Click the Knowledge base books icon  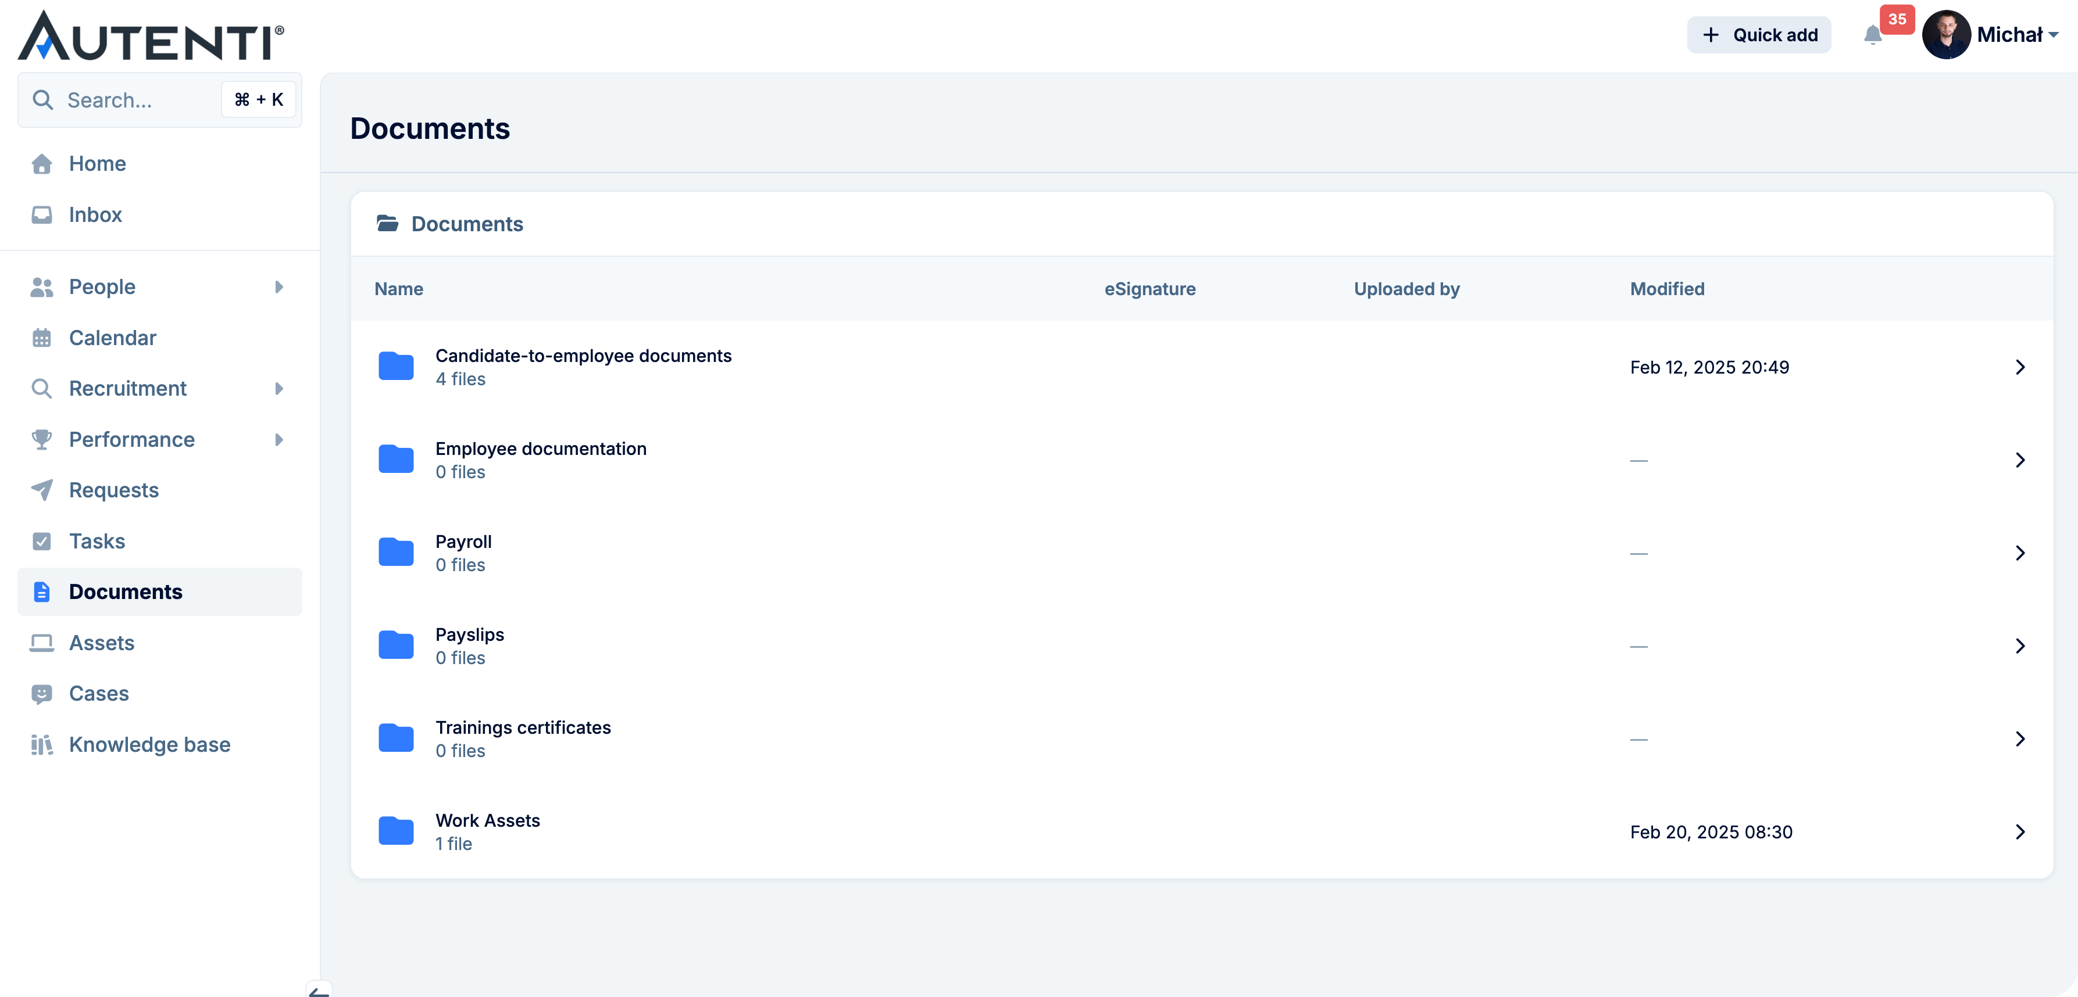42,745
